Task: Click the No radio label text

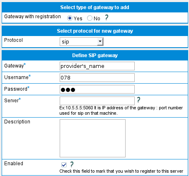Action: click(97, 19)
